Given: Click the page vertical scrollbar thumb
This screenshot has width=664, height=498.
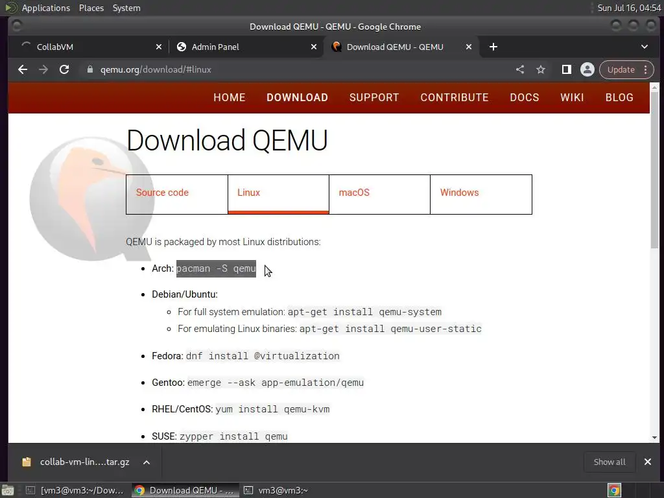Looking at the screenshot, I should tap(655, 170).
